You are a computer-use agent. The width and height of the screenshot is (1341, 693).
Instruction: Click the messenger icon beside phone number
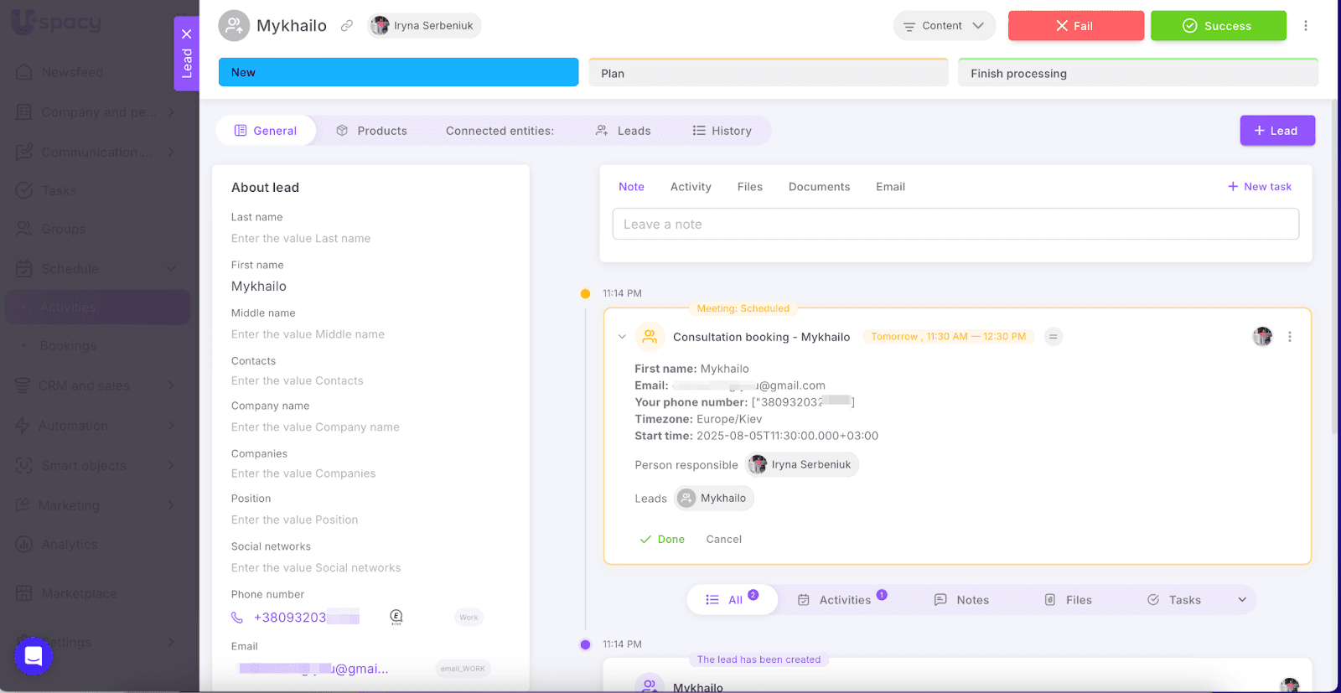click(396, 618)
